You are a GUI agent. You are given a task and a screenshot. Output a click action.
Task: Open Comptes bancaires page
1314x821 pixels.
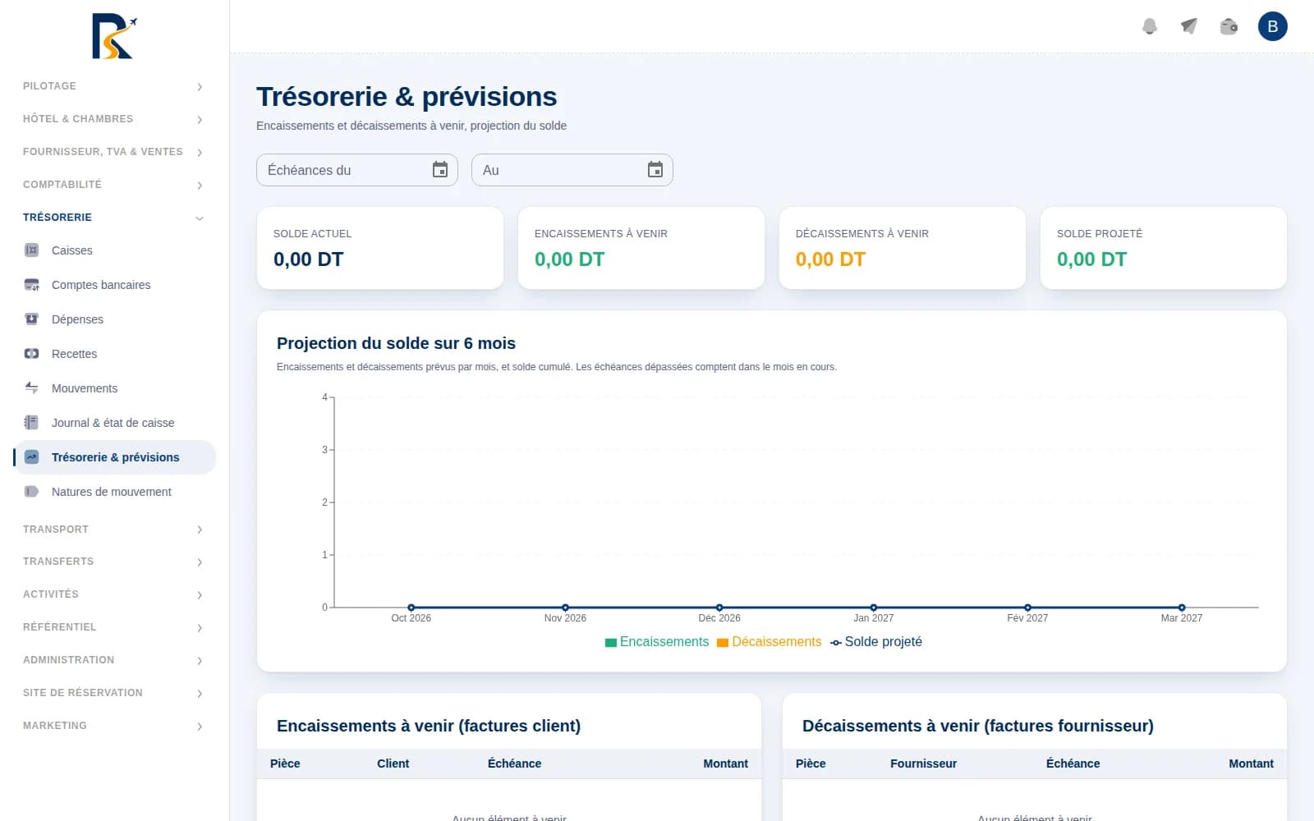pos(114,285)
